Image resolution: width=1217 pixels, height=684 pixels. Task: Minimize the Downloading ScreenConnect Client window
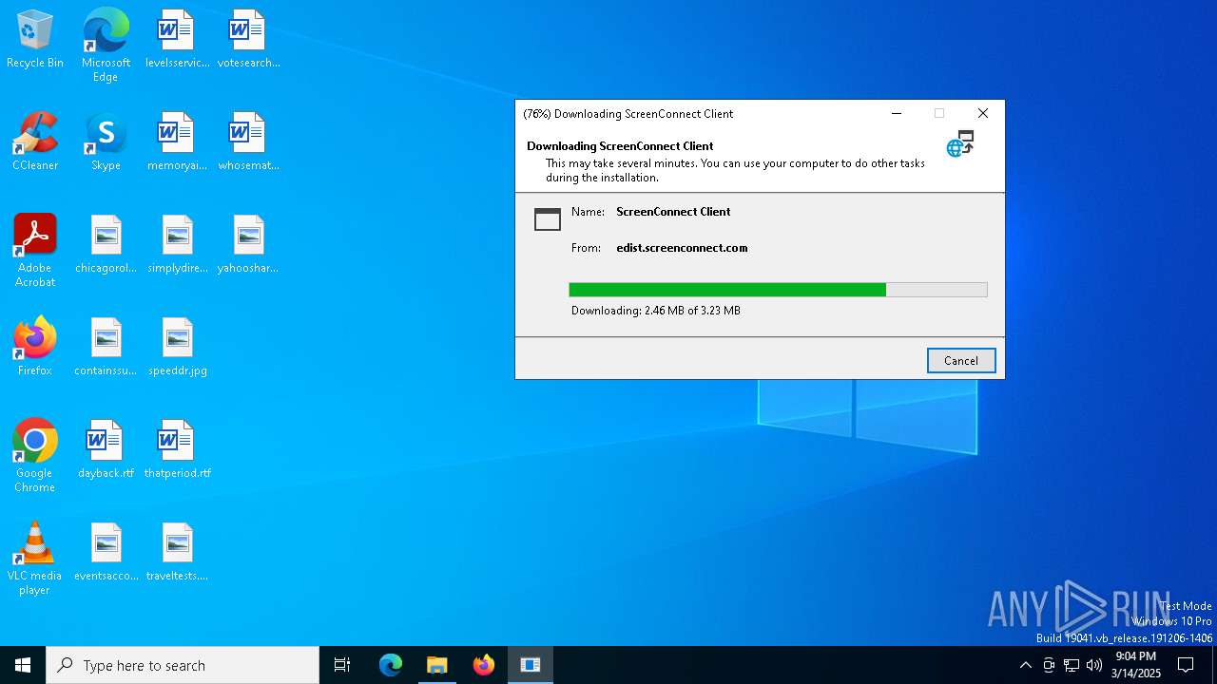pyautogui.click(x=896, y=113)
